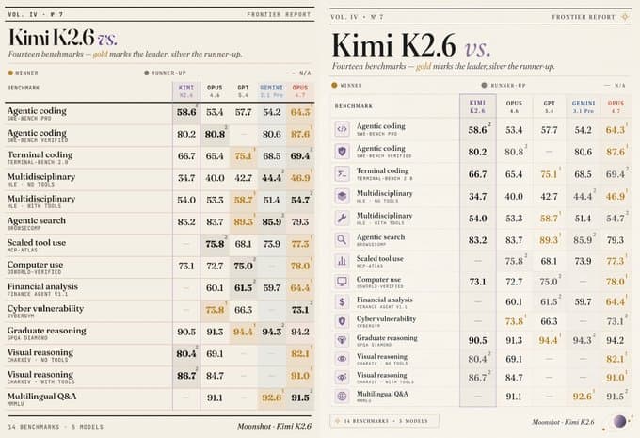Click the gold 64.3 Opus 4.7 score, right panel
640x438 pixels.
616,130
